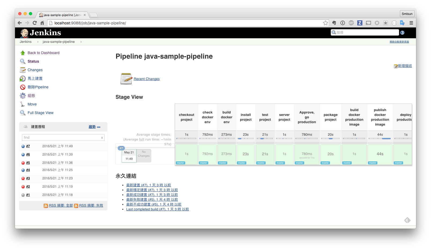431x250 pixels.
Task: Click the checkout project 1s stage cell
Action: pos(187,154)
